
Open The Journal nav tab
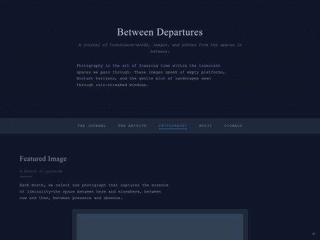pyautogui.click(x=92, y=126)
